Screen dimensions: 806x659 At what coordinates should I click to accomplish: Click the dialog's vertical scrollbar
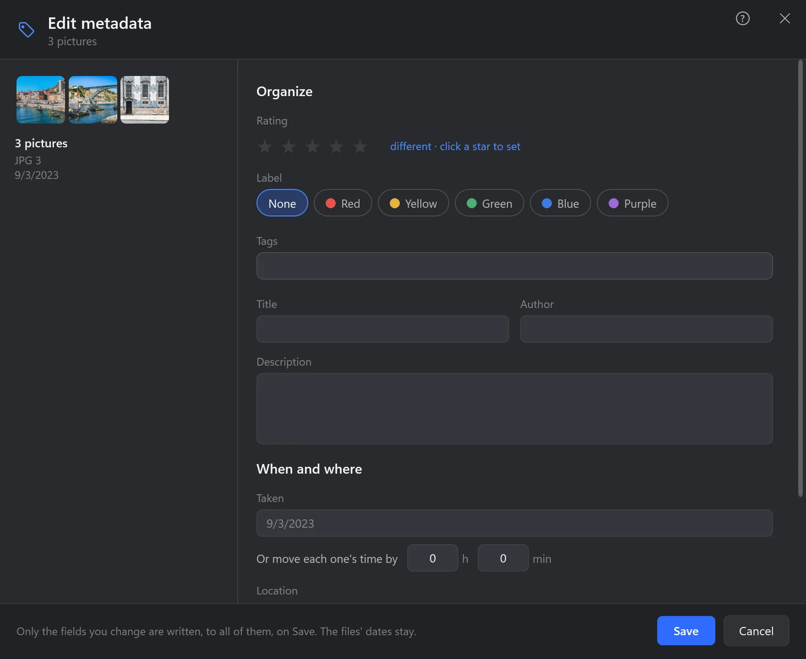(800, 278)
